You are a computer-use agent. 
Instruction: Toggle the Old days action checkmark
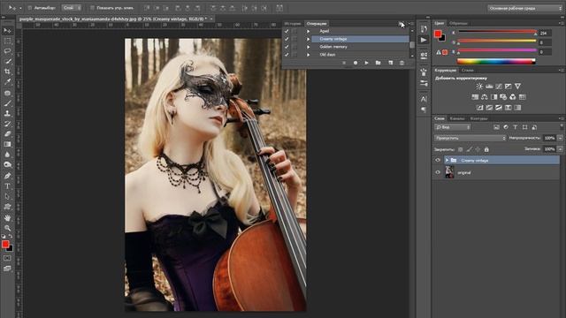(287, 55)
